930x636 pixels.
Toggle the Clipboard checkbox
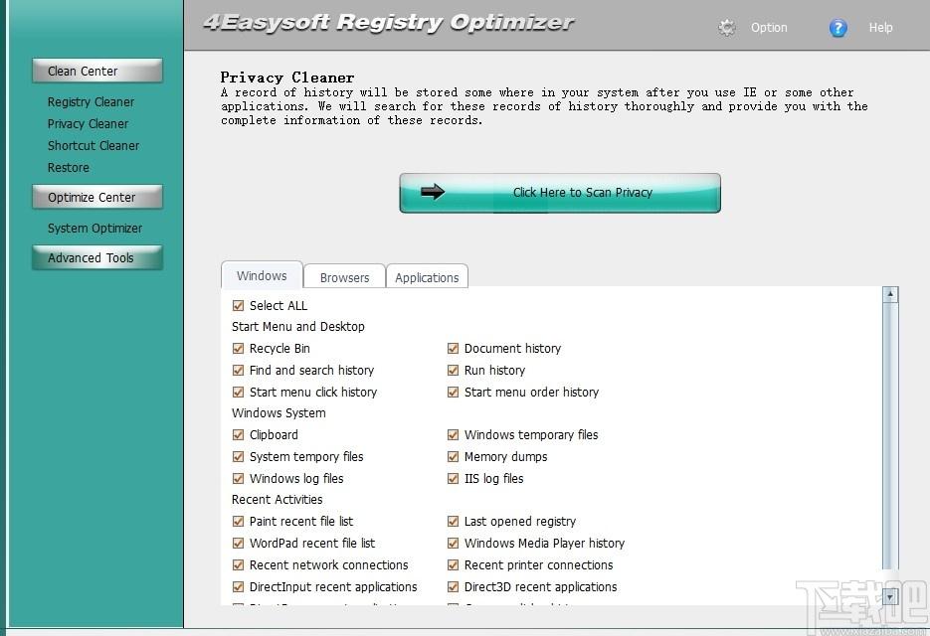(238, 434)
